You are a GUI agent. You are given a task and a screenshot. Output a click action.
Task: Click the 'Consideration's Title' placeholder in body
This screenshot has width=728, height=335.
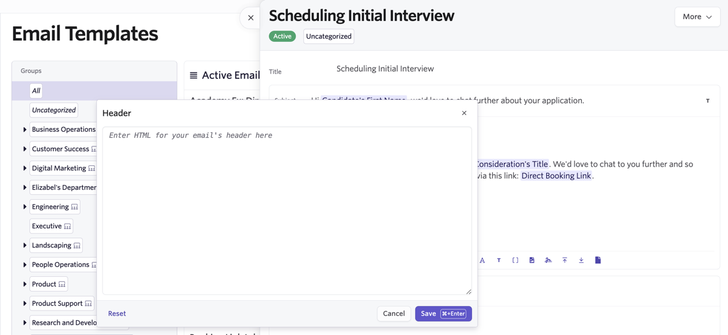(x=513, y=164)
